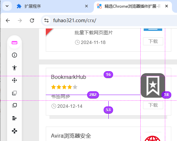The height and width of the screenshot is (141, 177).
Task: Click the 2024-12-14 date text
Action: coord(70,106)
